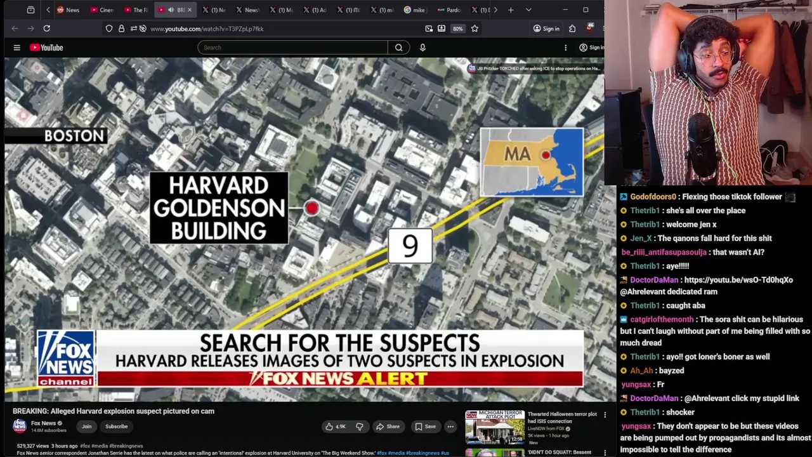The height and width of the screenshot is (457, 812).
Task: Click chat message 'caught aba'
Action: pyautogui.click(x=686, y=305)
